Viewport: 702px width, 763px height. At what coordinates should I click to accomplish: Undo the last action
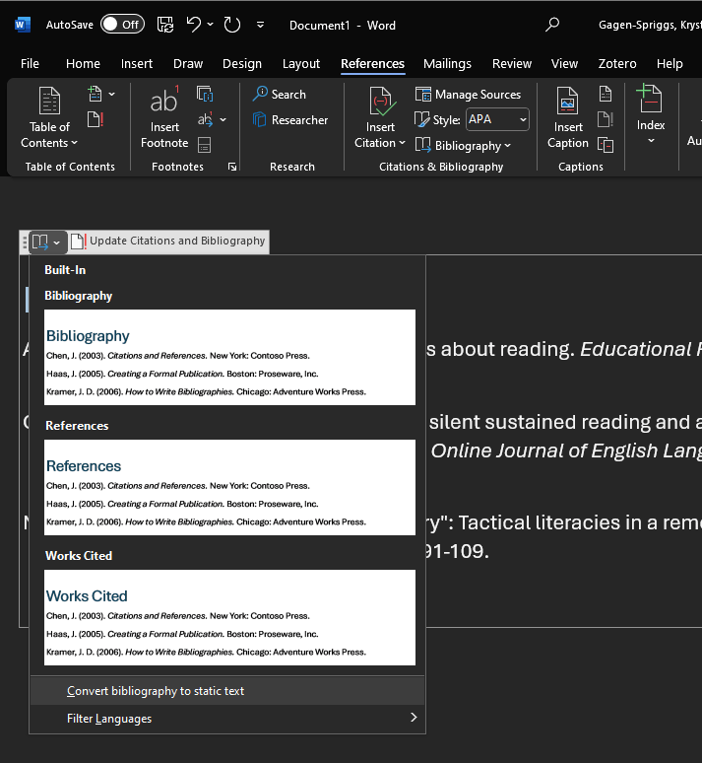194,25
